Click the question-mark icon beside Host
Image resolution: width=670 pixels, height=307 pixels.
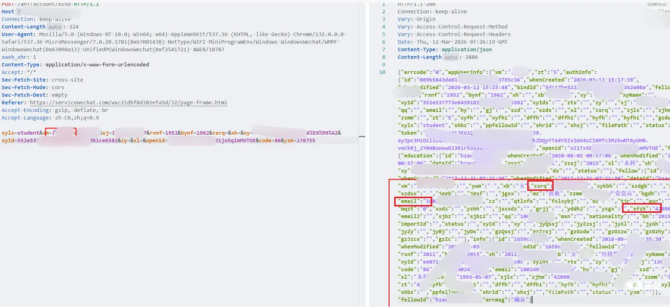pyautogui.click(x=19, y=12)
